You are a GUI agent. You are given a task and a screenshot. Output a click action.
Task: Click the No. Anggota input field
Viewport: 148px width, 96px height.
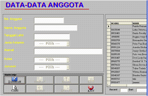pos(49,20)
